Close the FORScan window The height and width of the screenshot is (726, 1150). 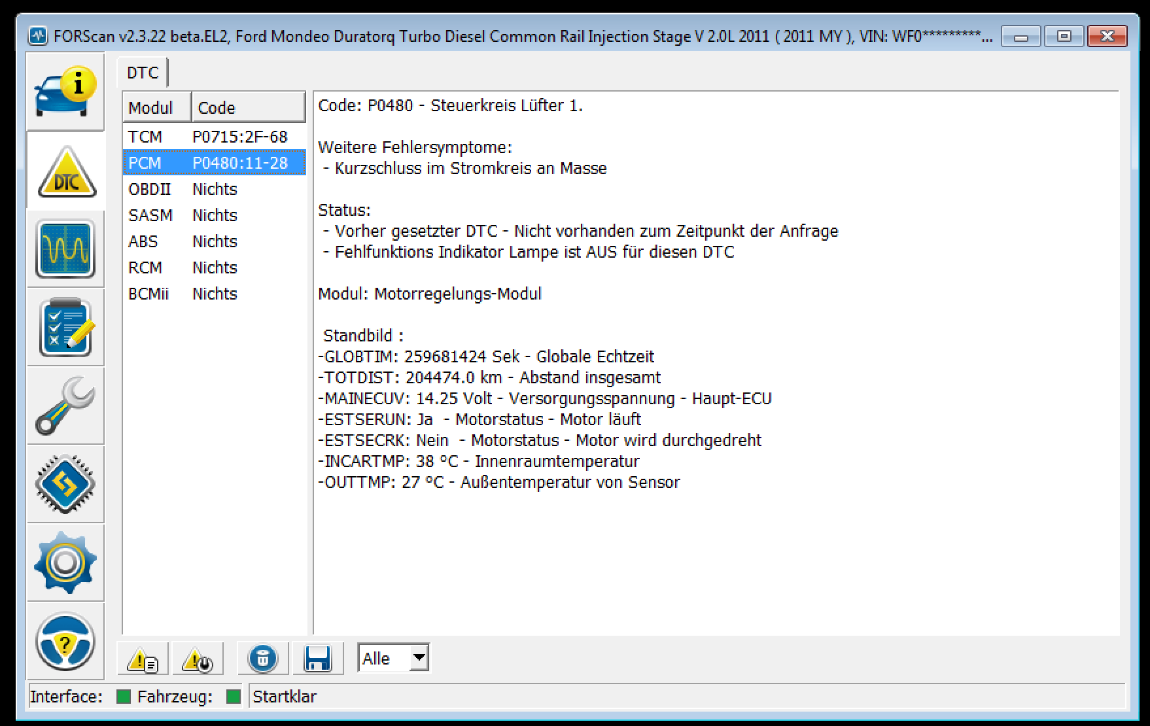pyautogui.click(x=1107, y=36)
